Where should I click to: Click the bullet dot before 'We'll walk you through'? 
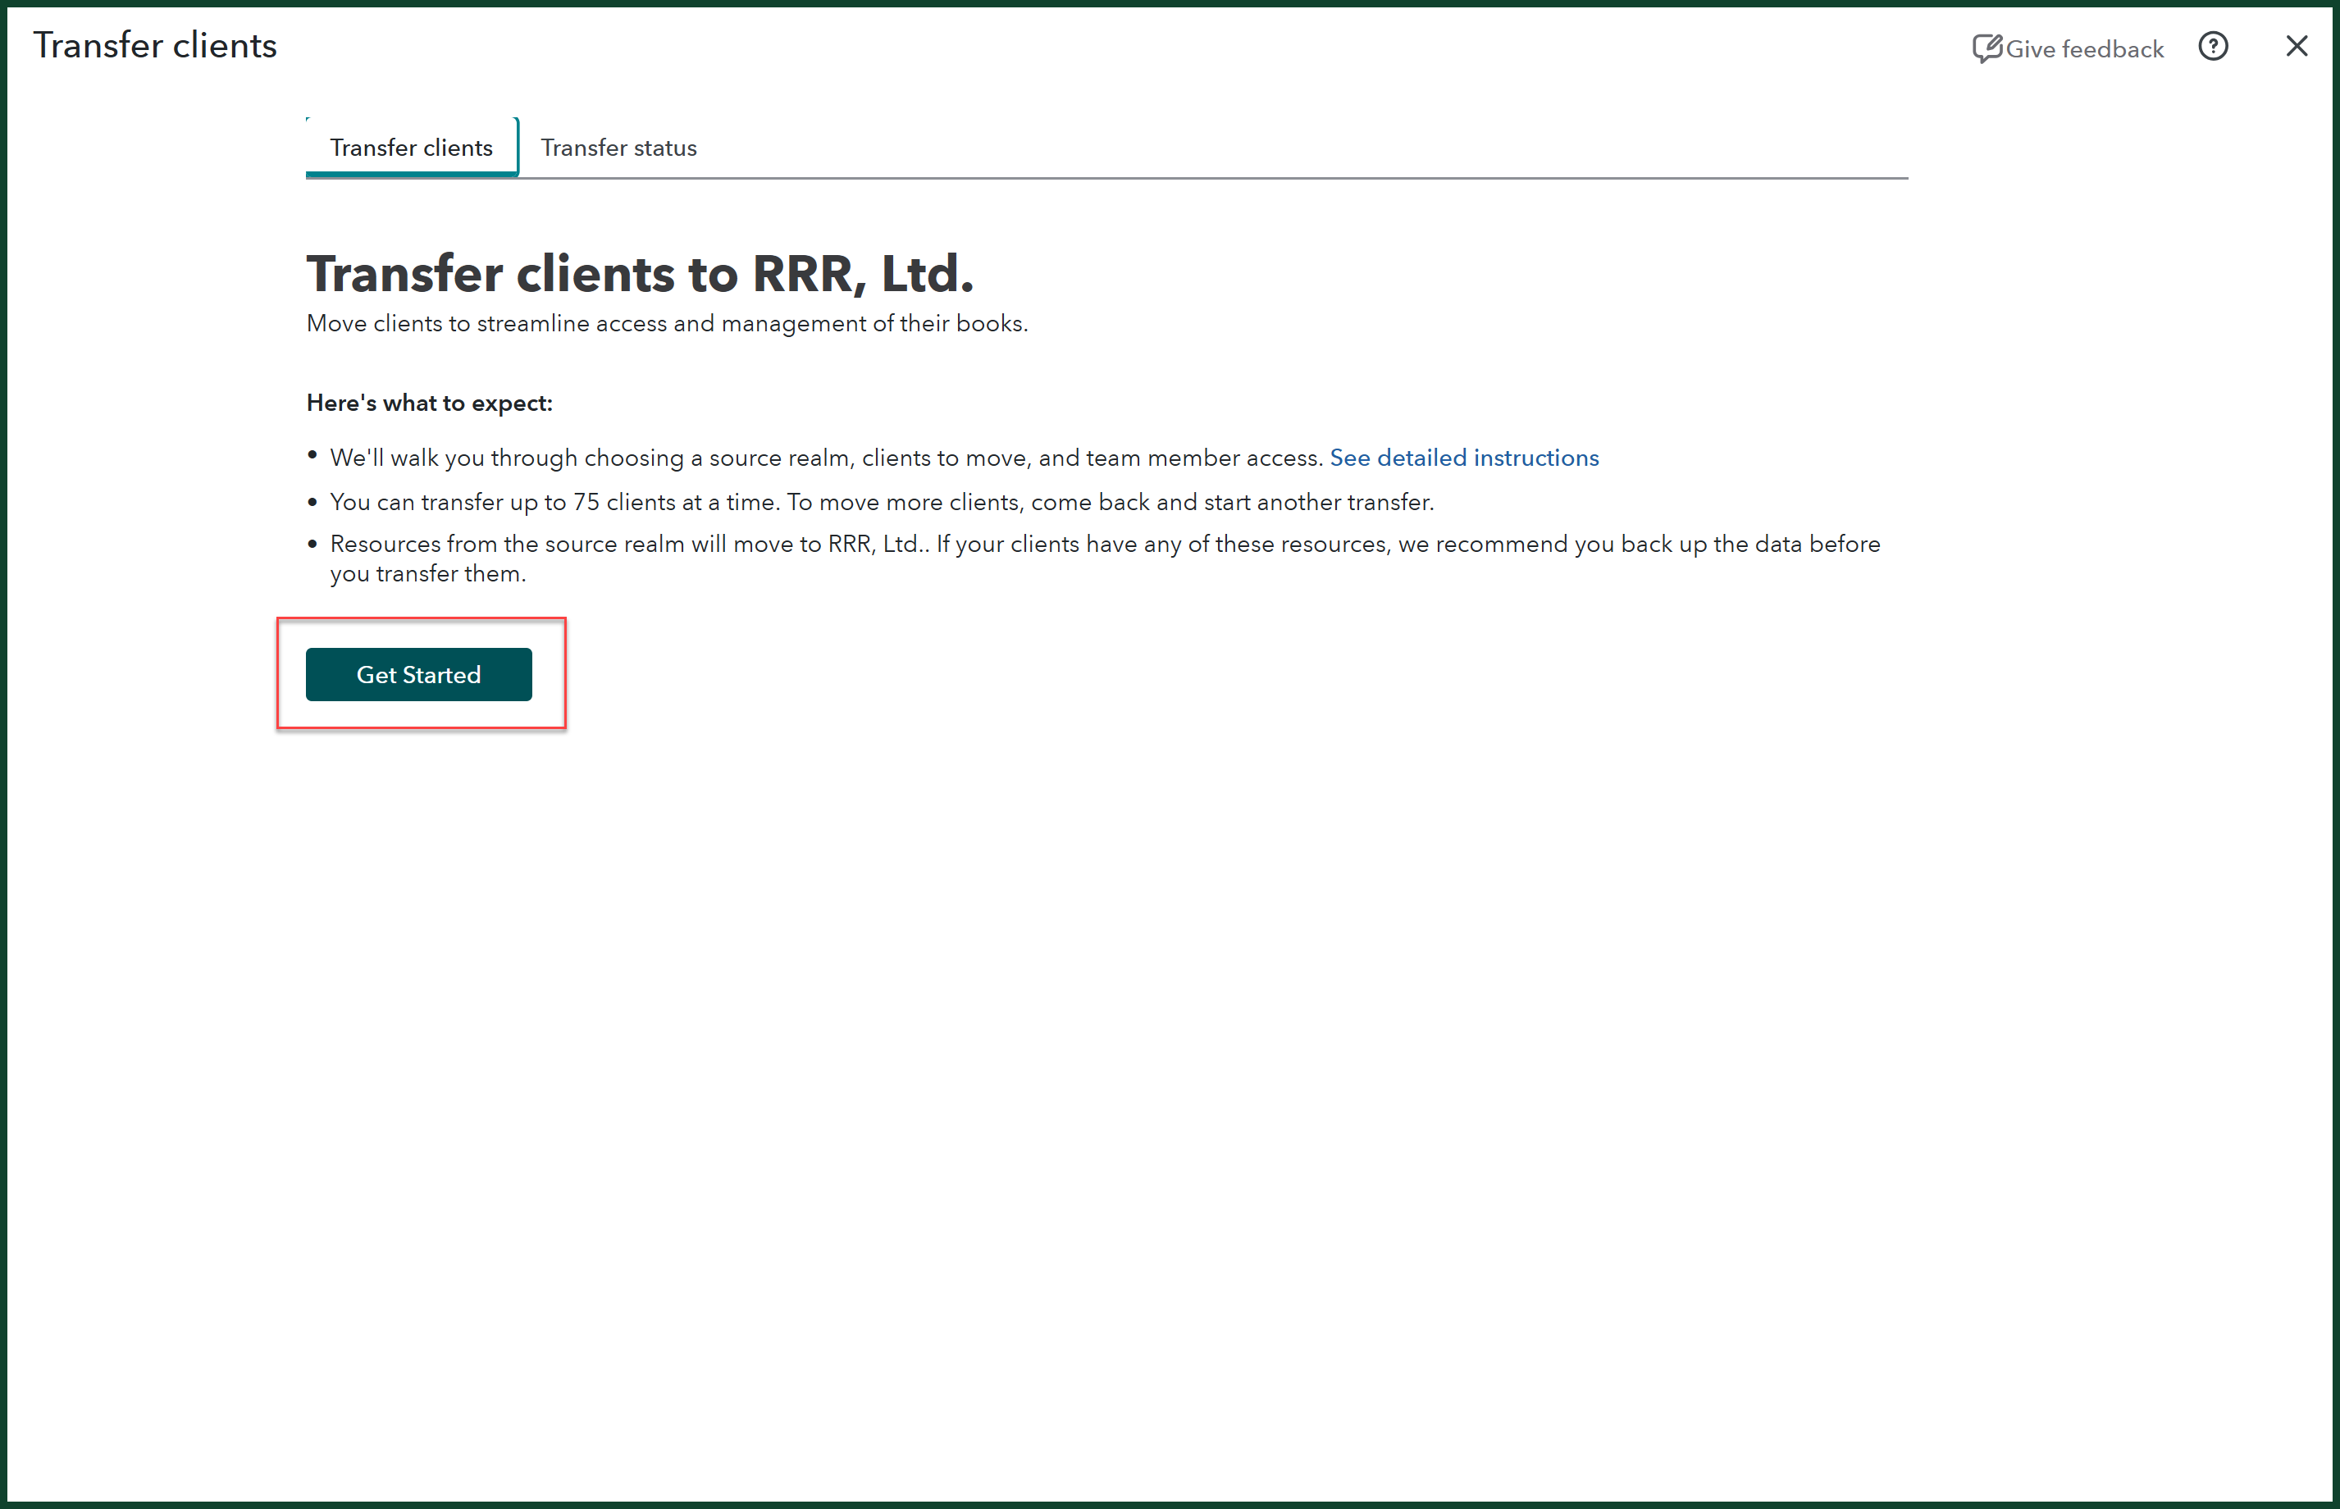coord(312,454)
